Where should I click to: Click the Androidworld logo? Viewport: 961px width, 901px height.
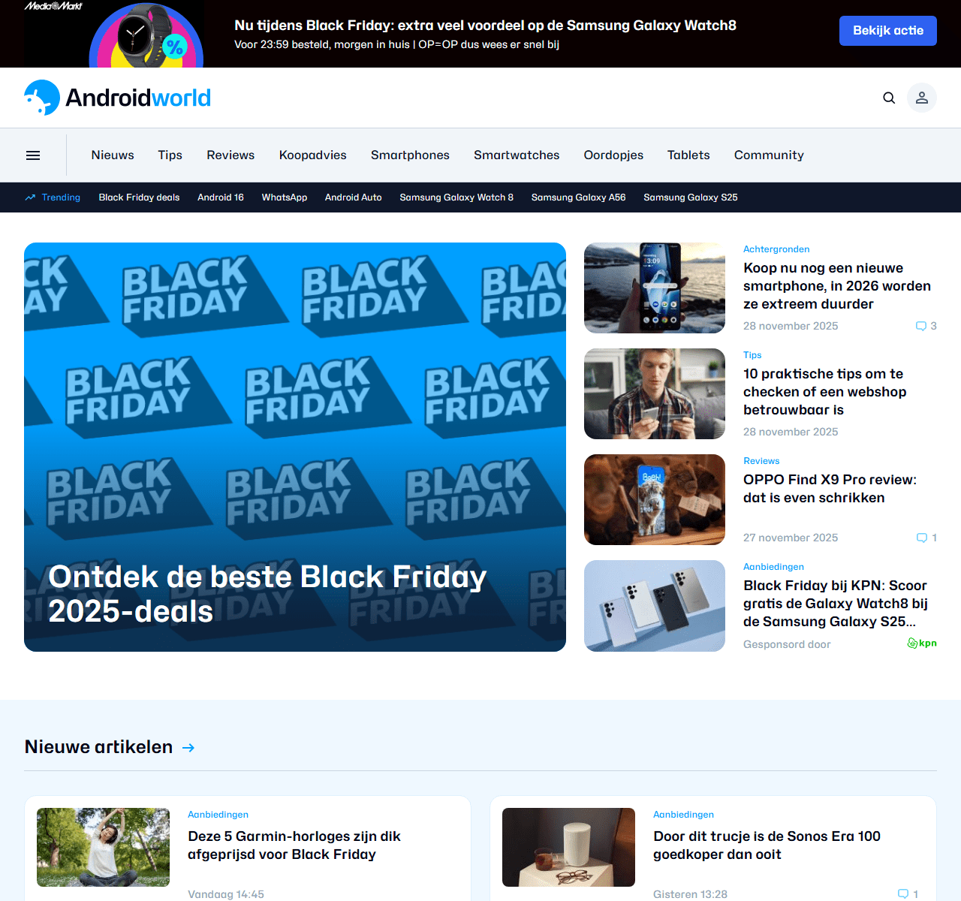(x=118, y=98)
